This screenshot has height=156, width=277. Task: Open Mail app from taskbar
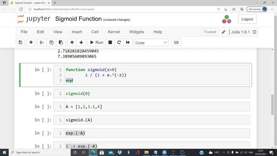pos(111,152)
